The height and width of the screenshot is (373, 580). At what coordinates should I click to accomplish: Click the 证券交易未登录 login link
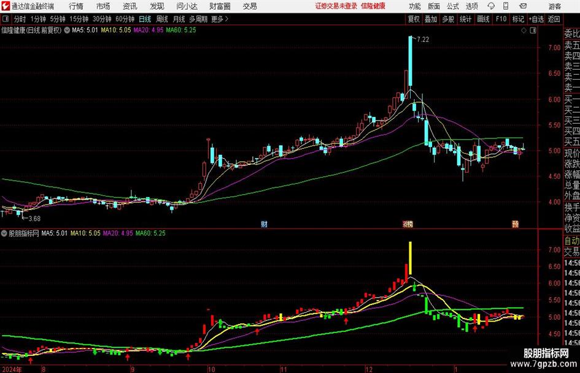click(x=336, y=6)
